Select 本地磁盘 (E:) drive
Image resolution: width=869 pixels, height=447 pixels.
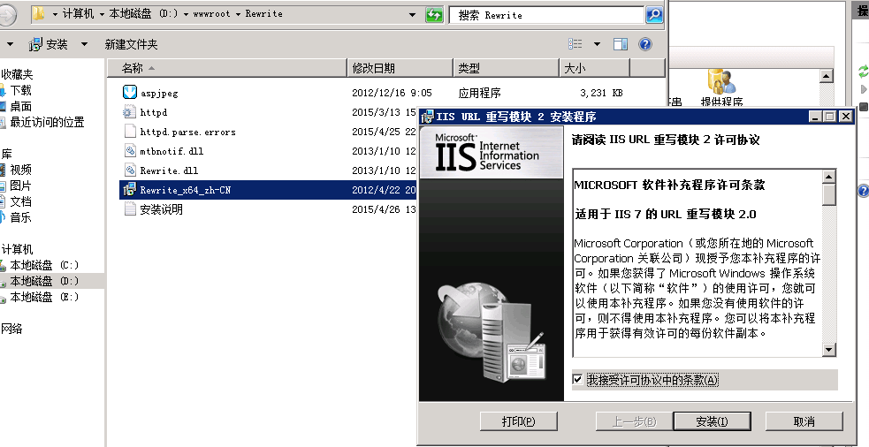point(44,298)
